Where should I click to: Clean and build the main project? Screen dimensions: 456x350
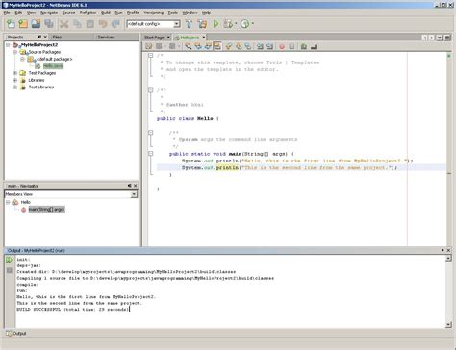pyautogui.click(x=202, y=24)
